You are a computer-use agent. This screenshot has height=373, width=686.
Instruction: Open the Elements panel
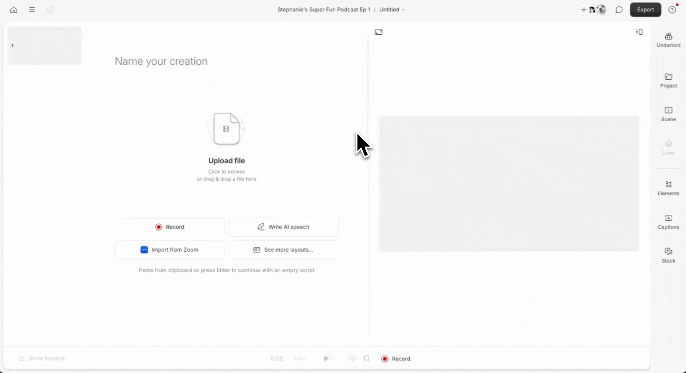tap(668, 188)
